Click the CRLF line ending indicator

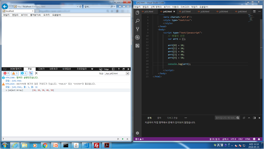tap(240, 139)
